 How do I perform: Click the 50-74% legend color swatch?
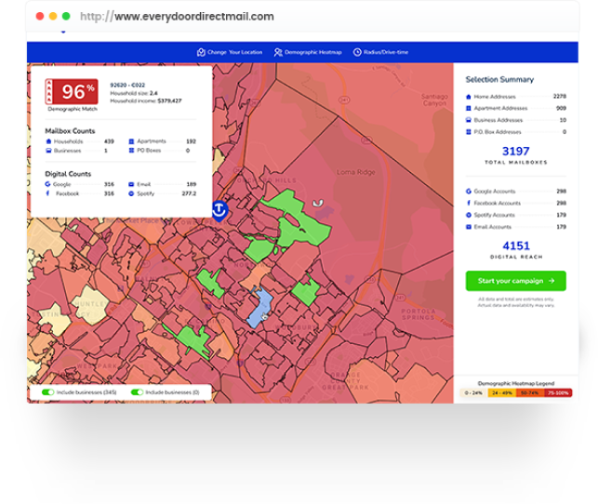tap(530, 393)
